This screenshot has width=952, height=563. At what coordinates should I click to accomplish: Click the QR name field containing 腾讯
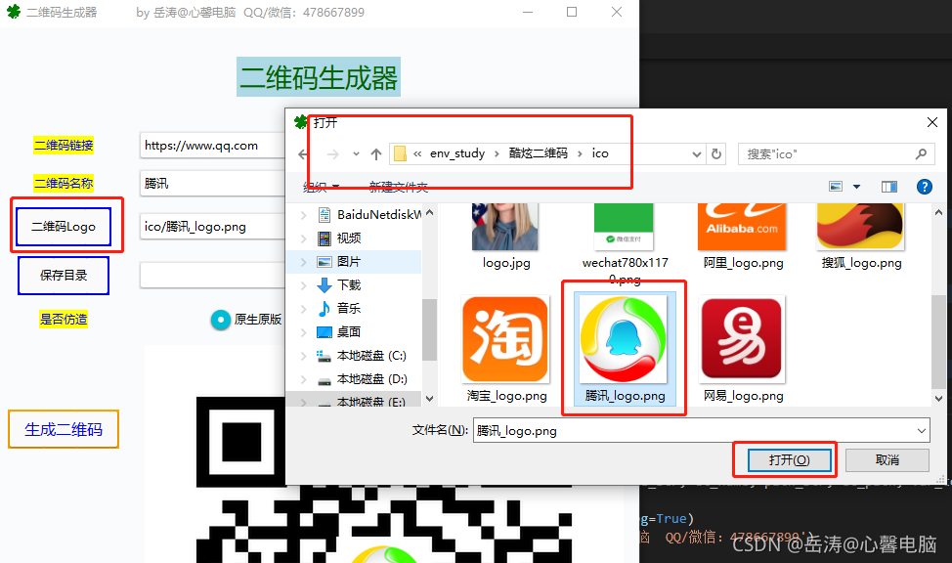pos(212,184)
